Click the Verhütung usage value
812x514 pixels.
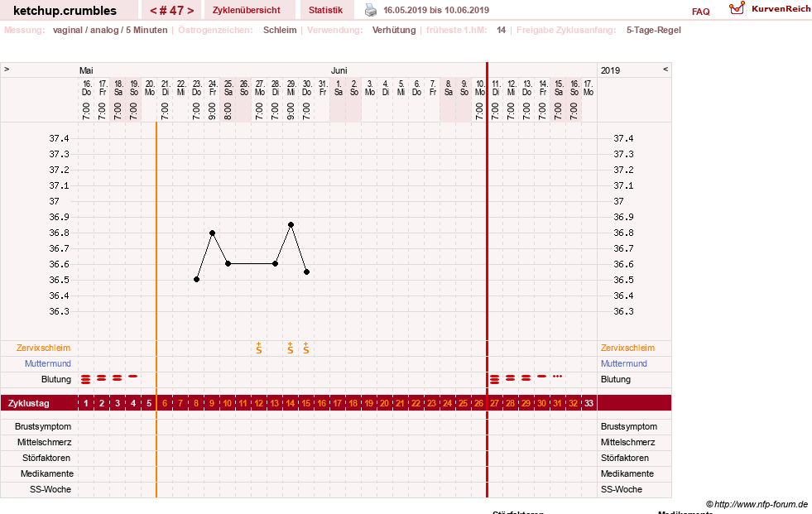pyautogui.click(x=394, y=30)
